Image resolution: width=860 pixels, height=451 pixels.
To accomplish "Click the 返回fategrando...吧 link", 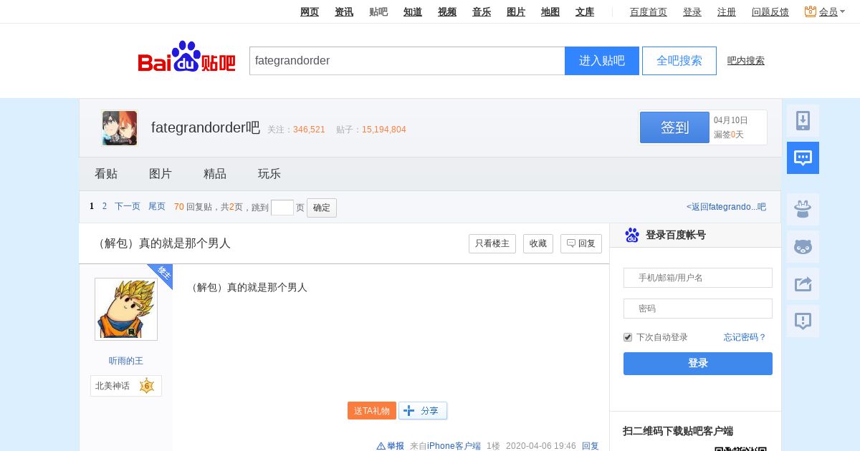I will pyautogui.click(x=726, y=207).
